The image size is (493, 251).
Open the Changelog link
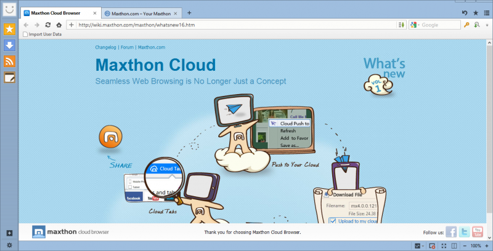point(105,47)
